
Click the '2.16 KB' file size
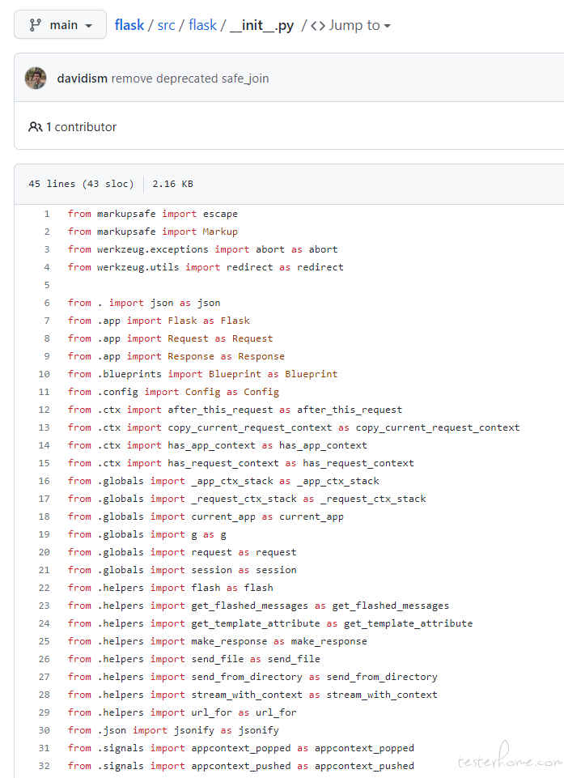[172, 184]
